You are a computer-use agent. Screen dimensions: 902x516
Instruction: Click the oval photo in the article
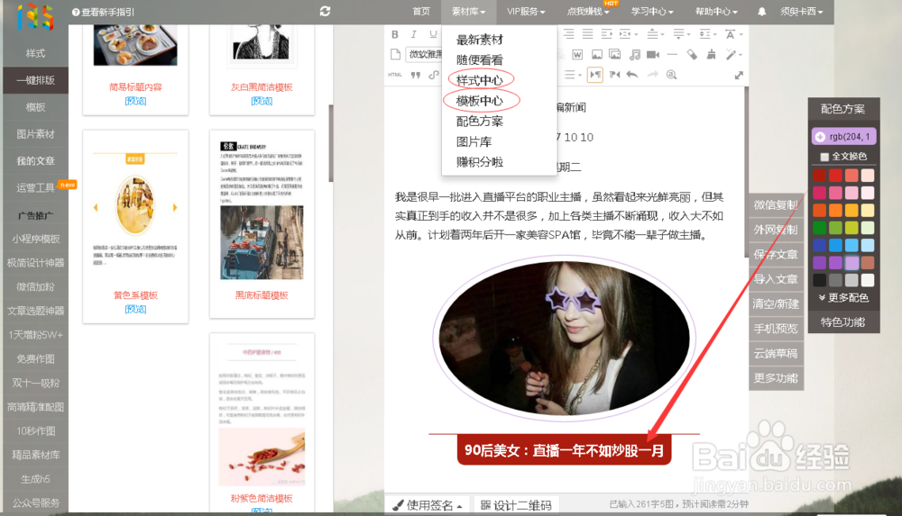(x=564, y=338)
